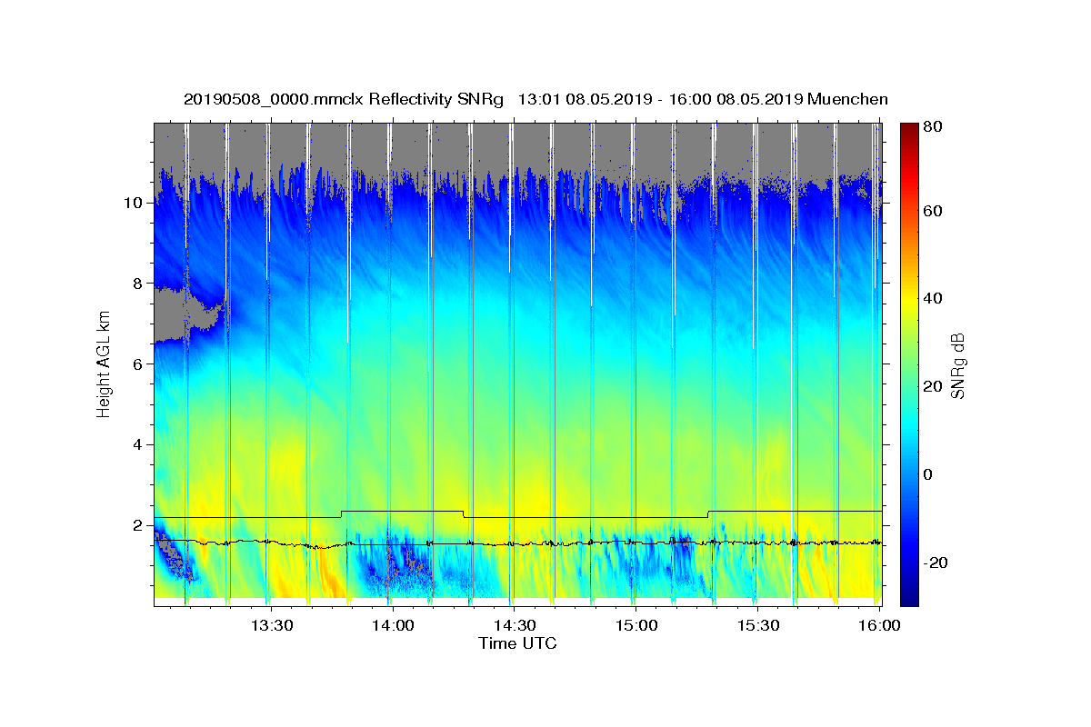Click the colorbar value 40
Image resolution: width=1091 pixels, height=727 pixels.
click(x=935, y=298)
